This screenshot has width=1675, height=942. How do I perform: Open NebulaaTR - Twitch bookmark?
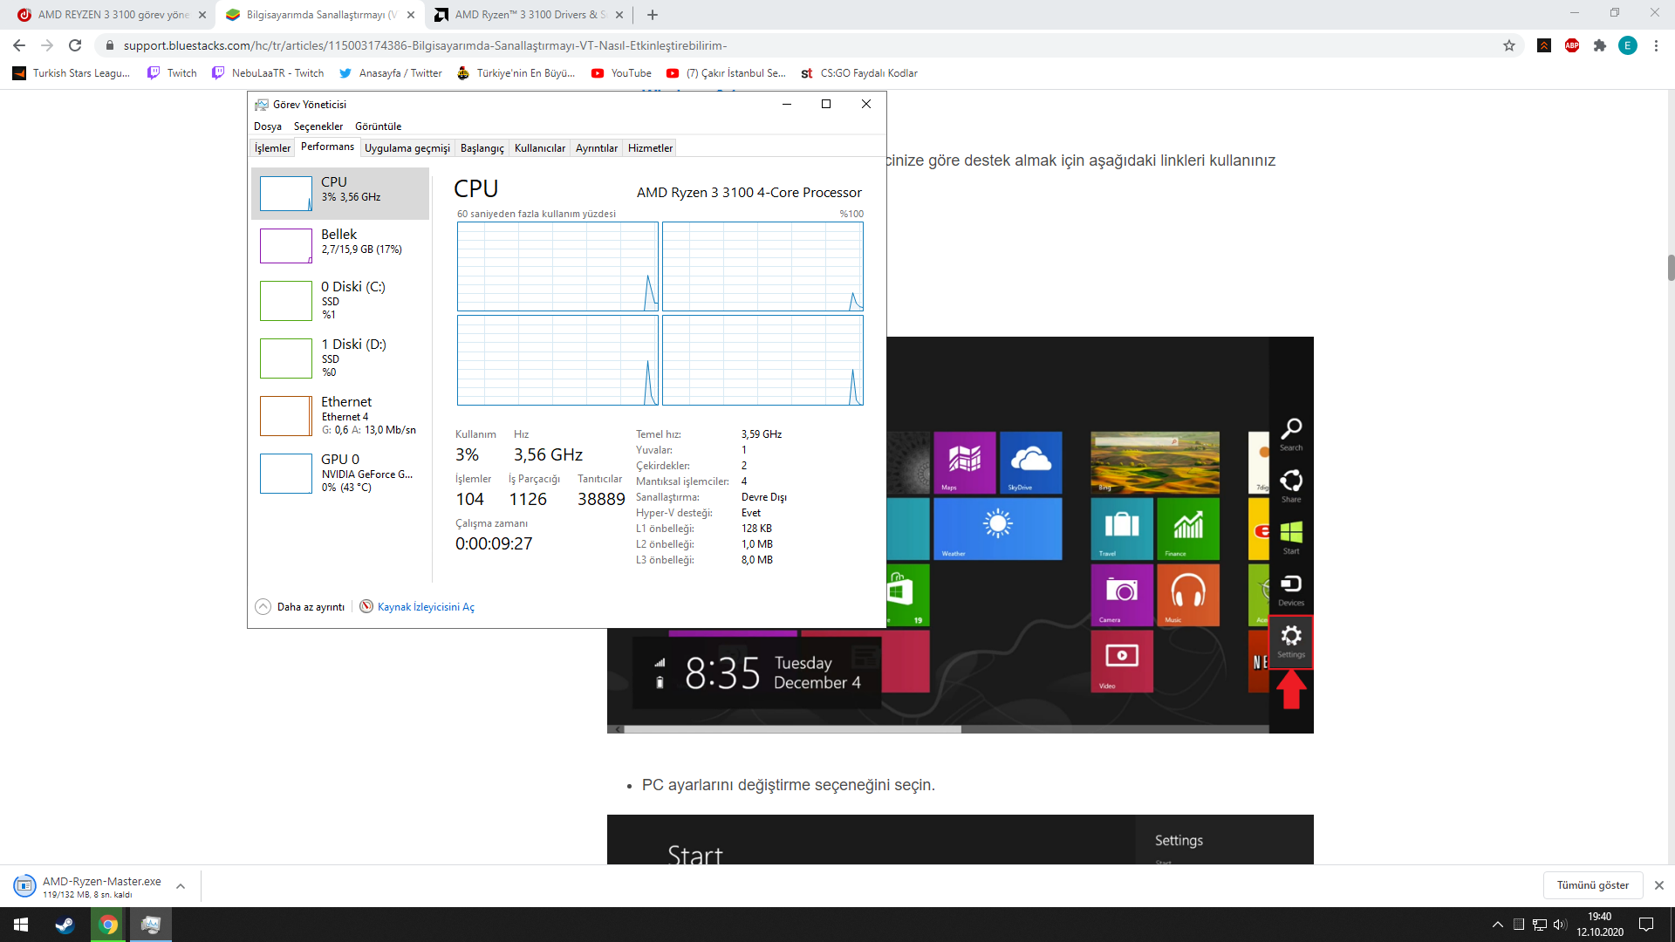pyautogui.click(x=268, y=73)
